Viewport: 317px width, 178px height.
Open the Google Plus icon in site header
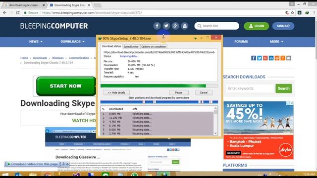(x=175, y=26)
